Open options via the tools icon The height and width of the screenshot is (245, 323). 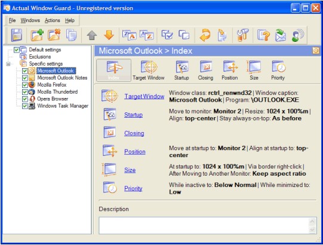pos(242,35)
